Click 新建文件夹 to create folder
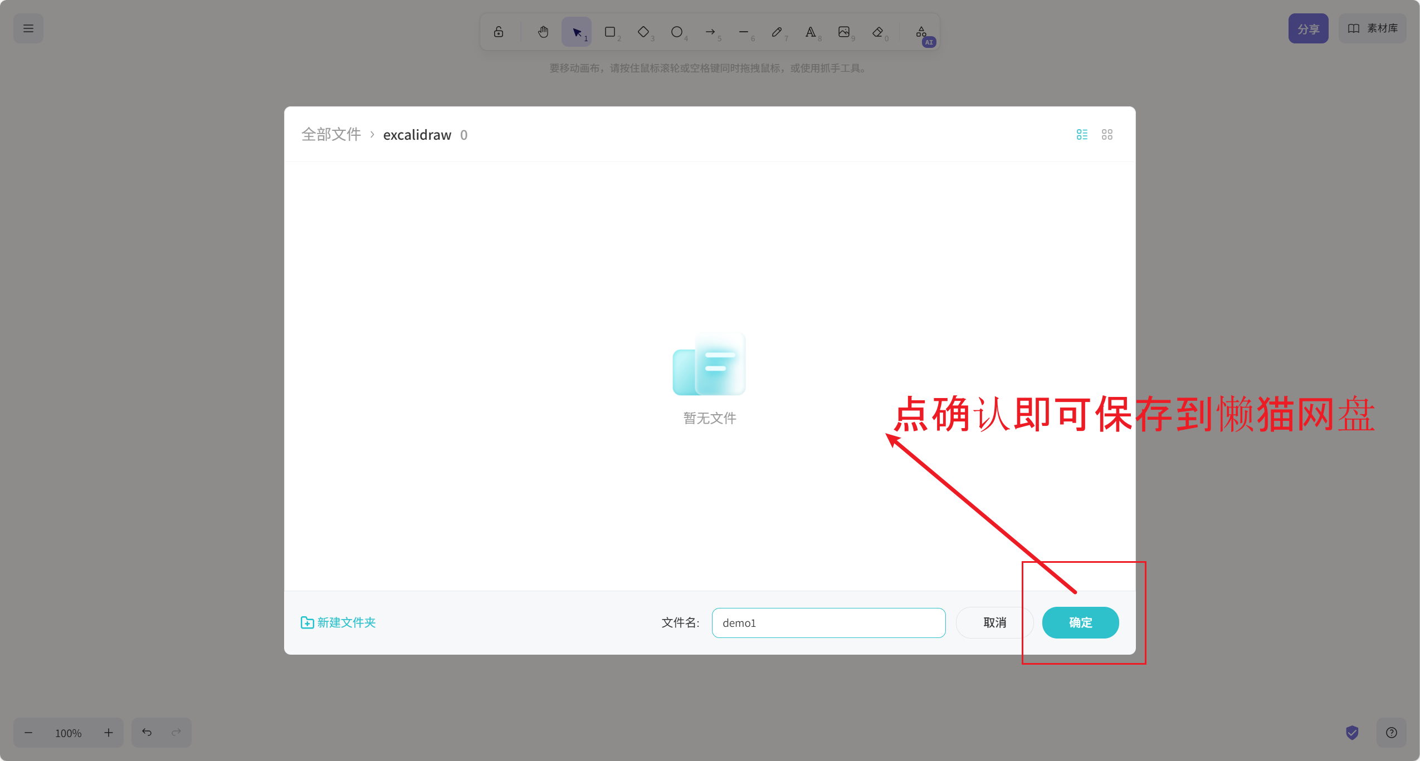Screen dimensions: 1420x761 tap(338, 622)
